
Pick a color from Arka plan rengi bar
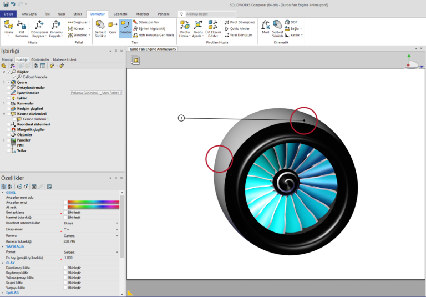coord(93,202)
